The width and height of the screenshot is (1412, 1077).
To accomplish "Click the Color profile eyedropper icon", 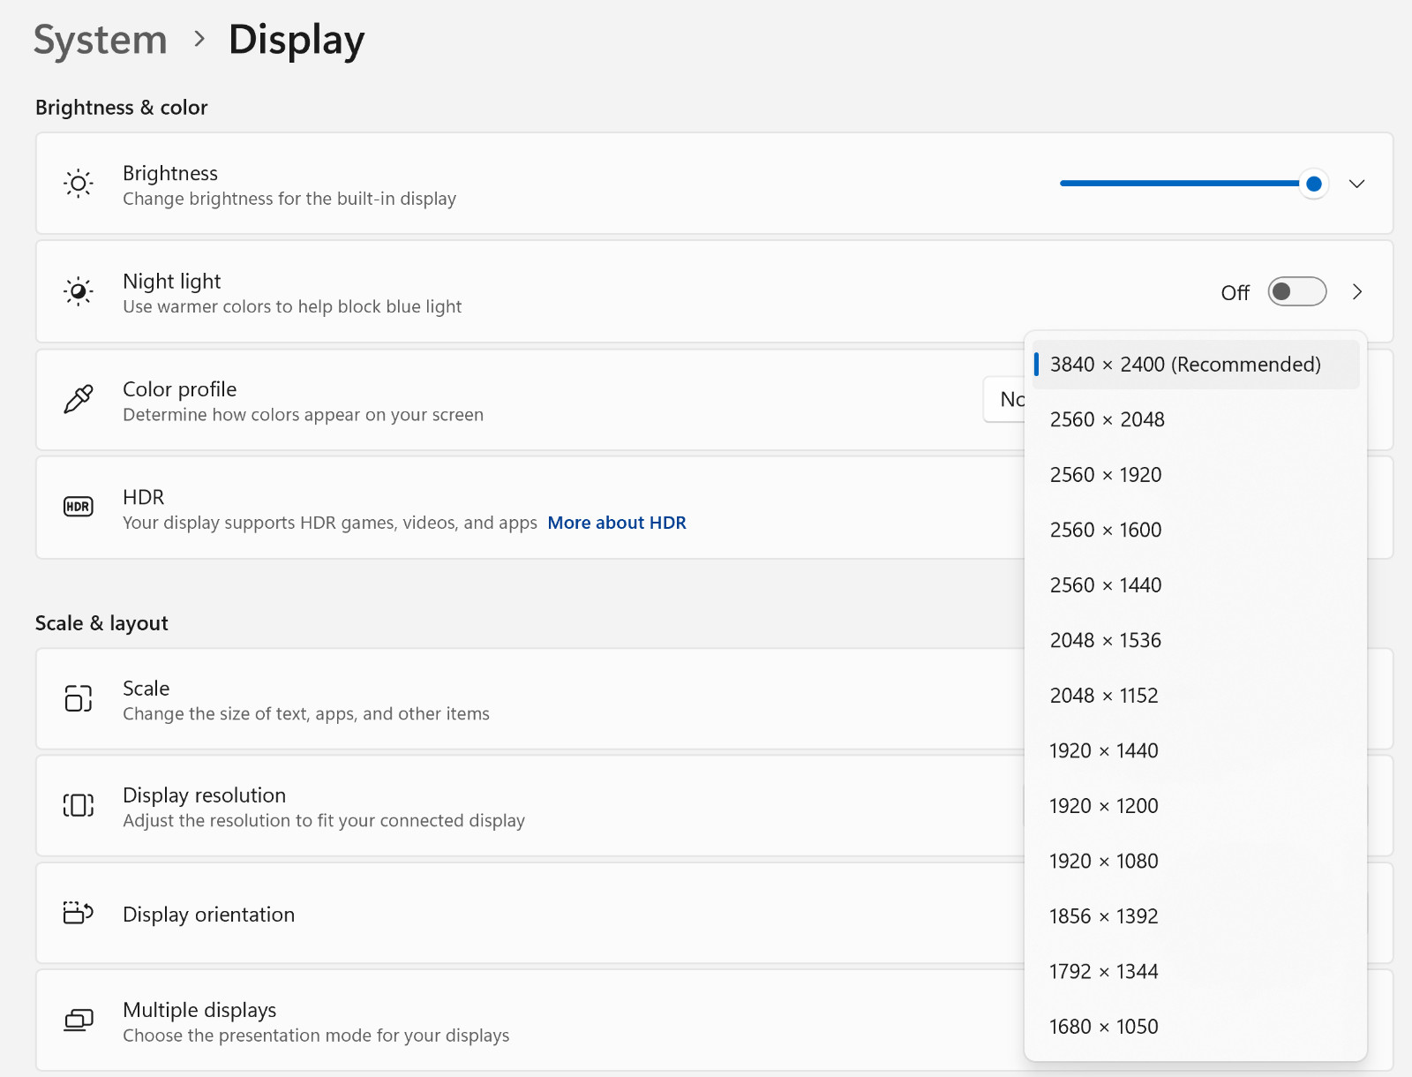I will coord(79,399).
